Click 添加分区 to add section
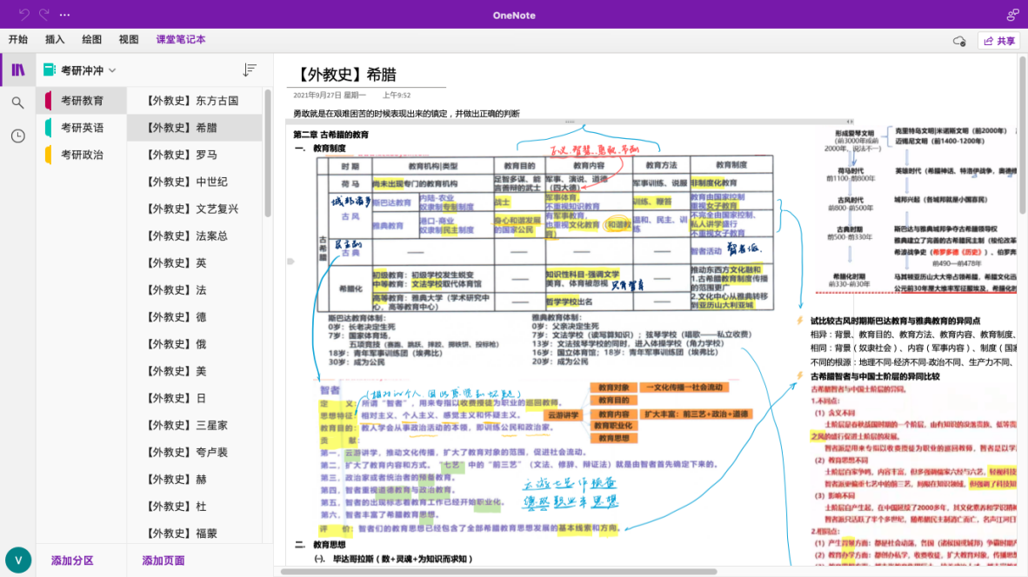1028x577 pixels. [72, 560]
